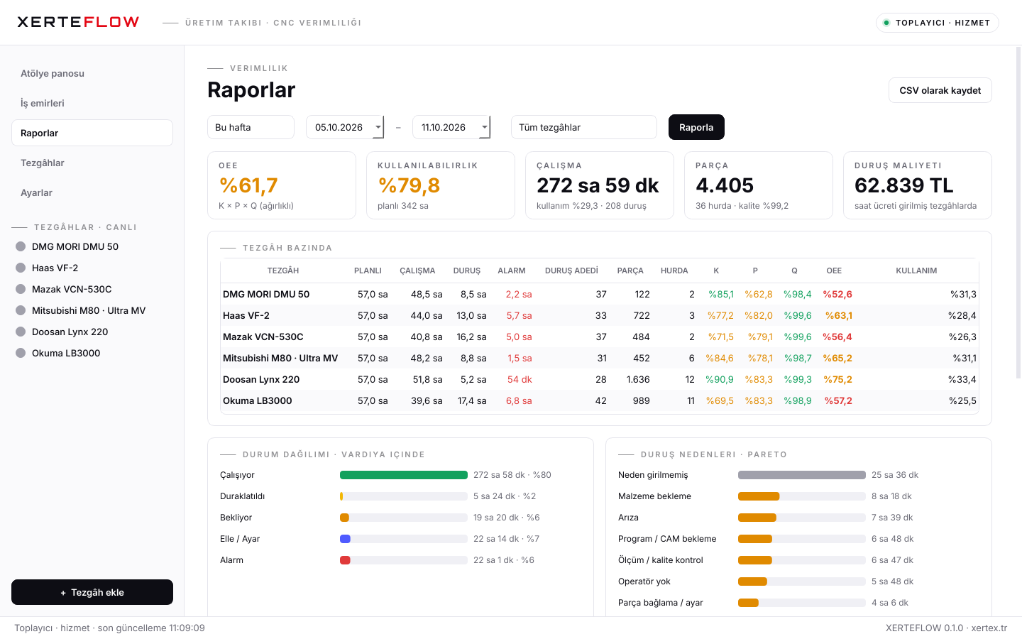Click the '272 sa 59 dk' run time value
Image resolution: width=1022 pixels, height=639 pixels.
(x=598, y=185)
